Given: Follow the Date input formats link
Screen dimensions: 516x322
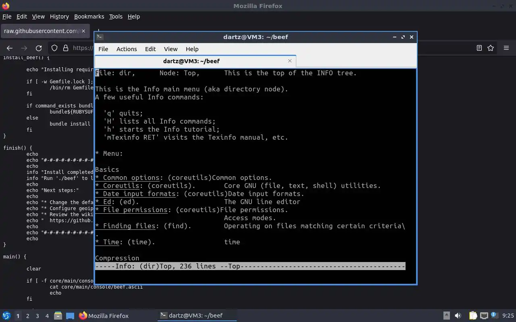Looking at the screenshot, I should [x=139, y=194].
